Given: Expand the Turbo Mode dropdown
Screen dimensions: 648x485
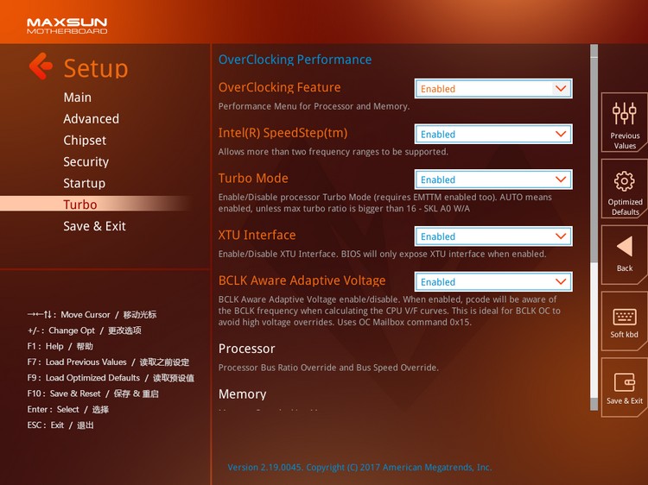Looking at the screenshot, I should click(493, 180).
